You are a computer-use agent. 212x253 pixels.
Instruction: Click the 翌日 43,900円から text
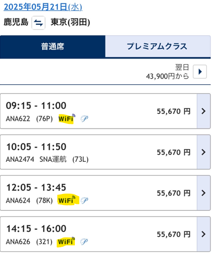pos(168,72)
